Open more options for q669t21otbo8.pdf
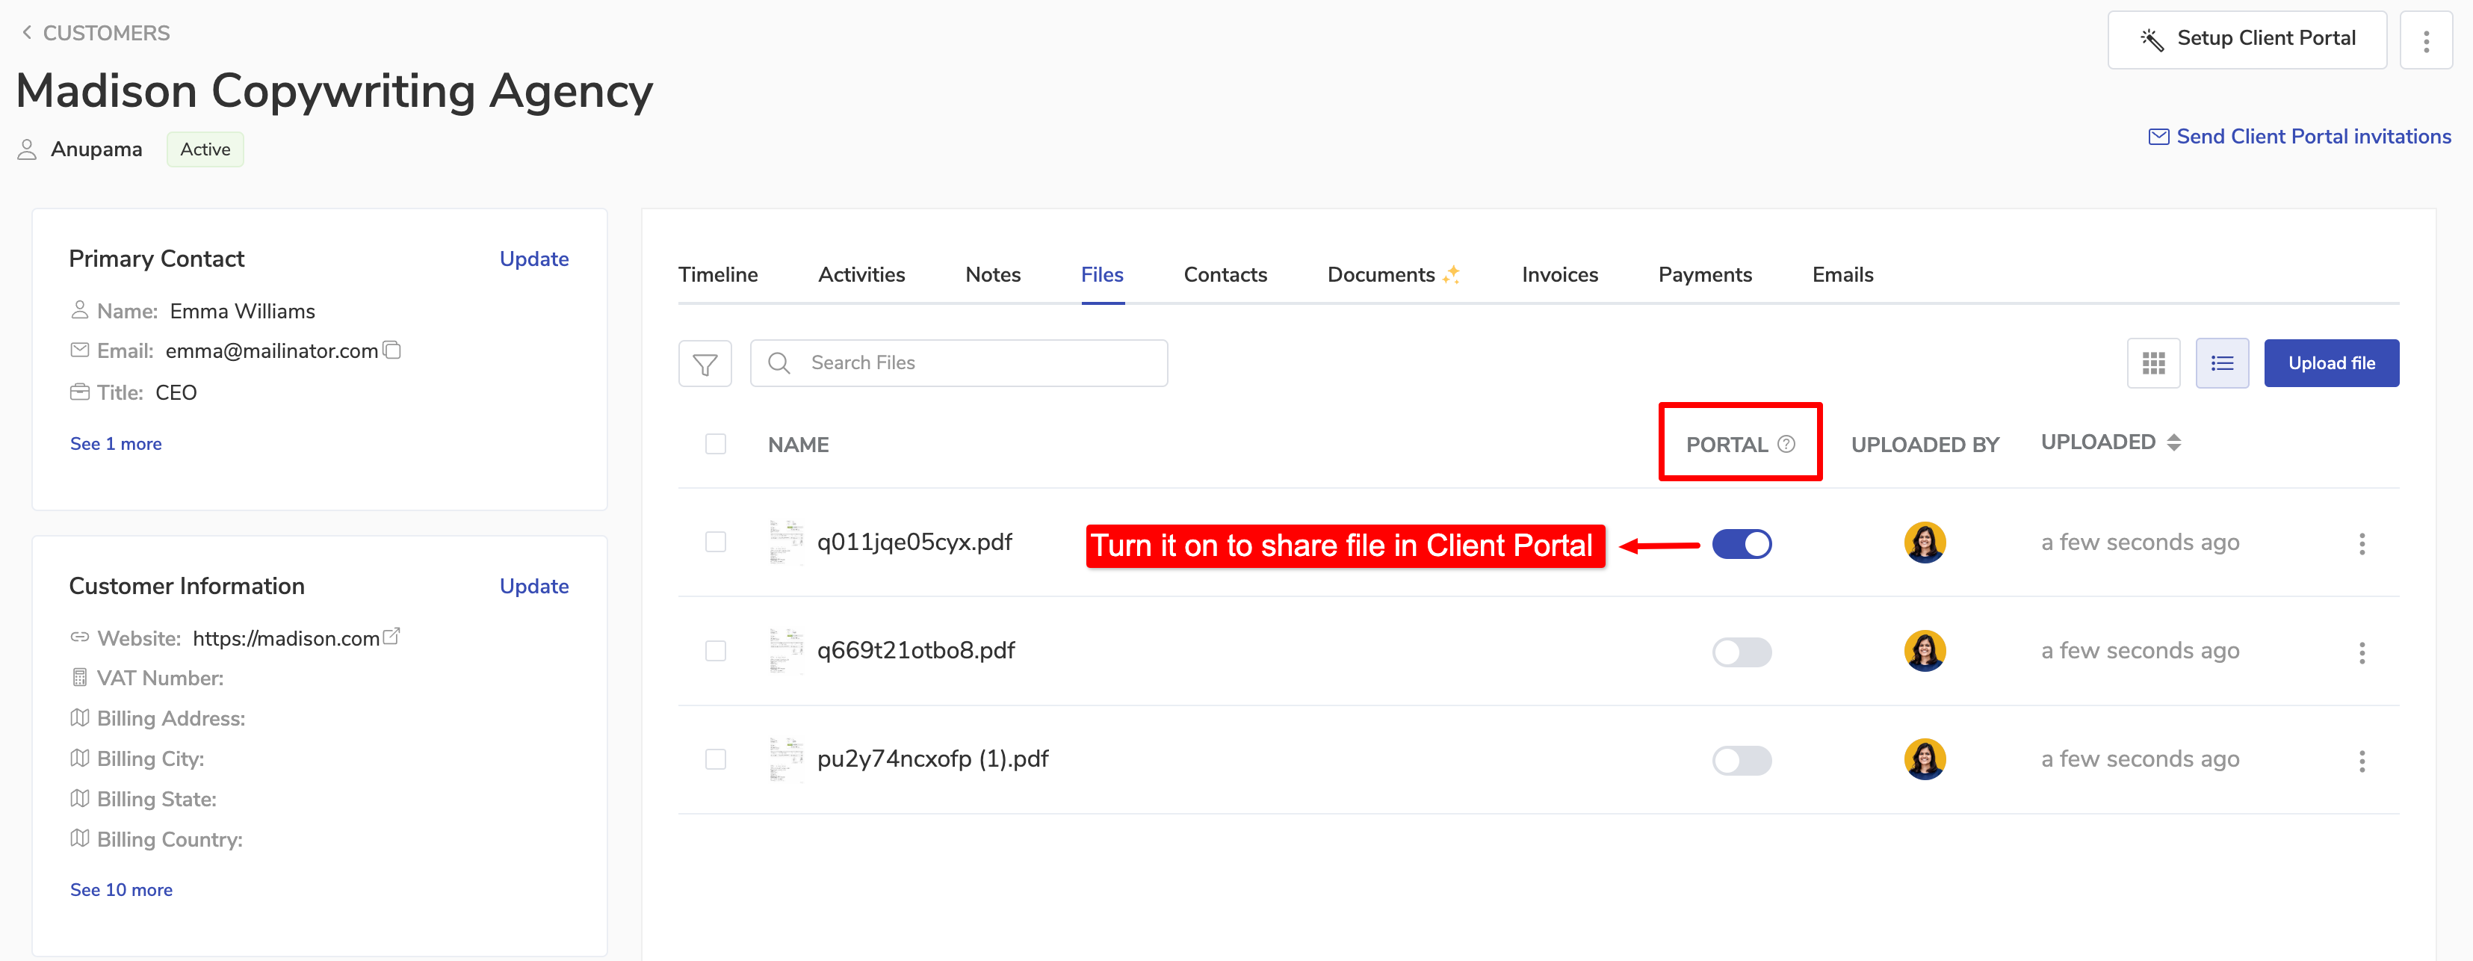Viewport: 2473px width, 961px height. pos(2361,653)
